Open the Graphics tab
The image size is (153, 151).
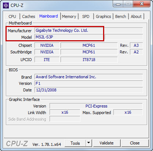pyautogui.click(x=103, y=16)
